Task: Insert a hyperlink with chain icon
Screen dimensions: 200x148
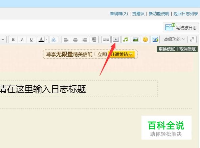Action: tap(106, 39)
